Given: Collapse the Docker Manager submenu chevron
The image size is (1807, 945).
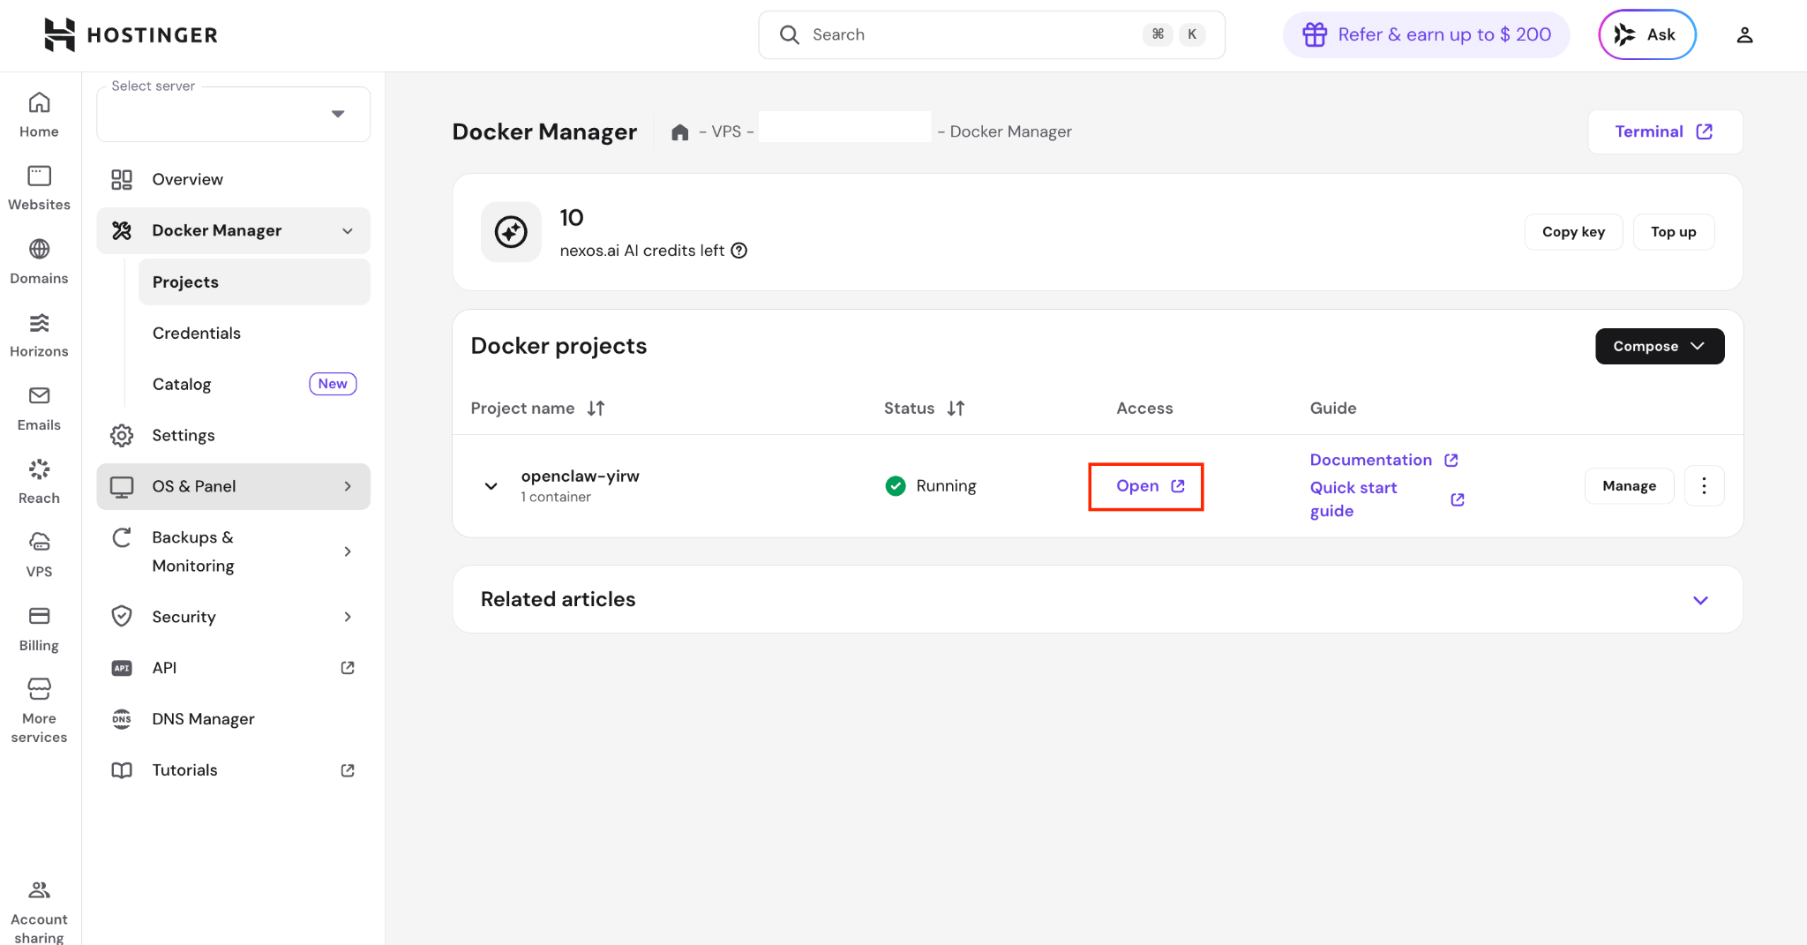Looking at the screenshot, I should pos(346,230).
